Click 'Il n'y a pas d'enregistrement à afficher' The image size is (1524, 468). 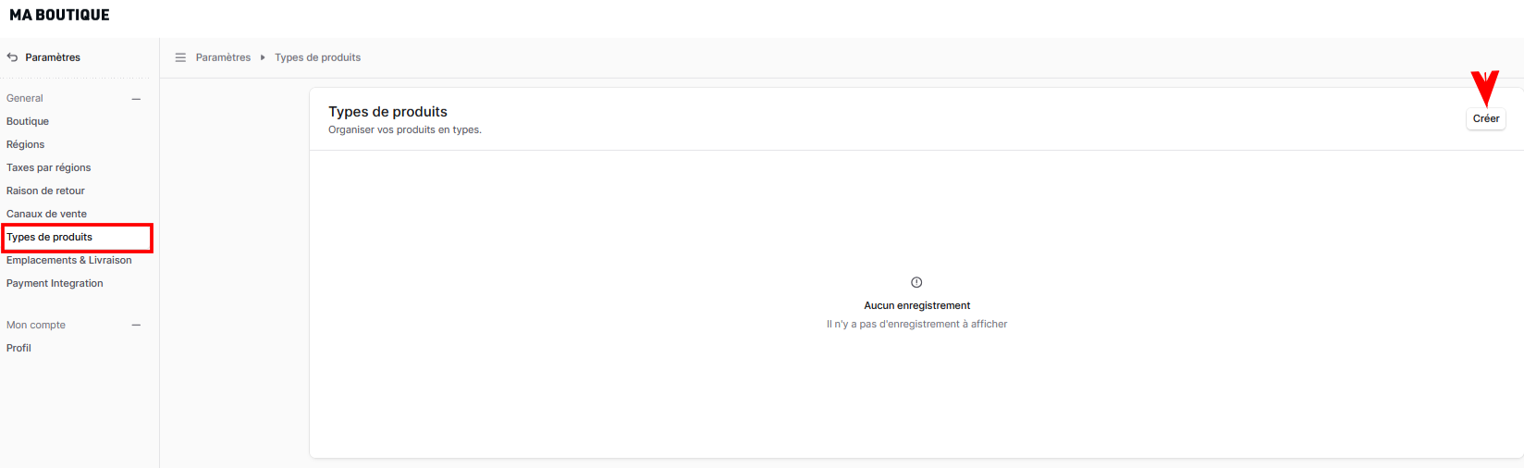pyautogui.click(x=916, y=324)
